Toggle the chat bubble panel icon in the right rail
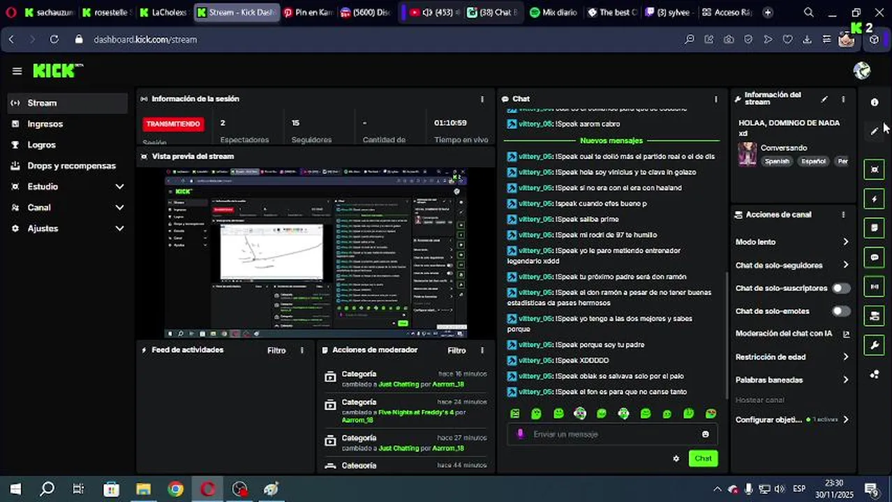 875,257
